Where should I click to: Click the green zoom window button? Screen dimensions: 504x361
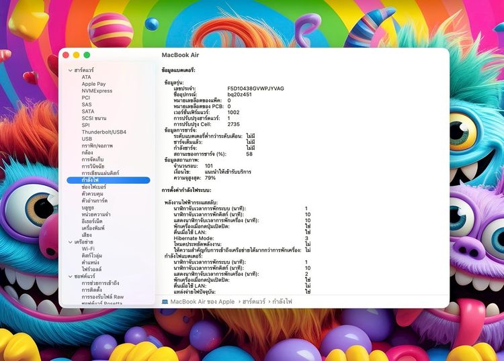[87, 55]
